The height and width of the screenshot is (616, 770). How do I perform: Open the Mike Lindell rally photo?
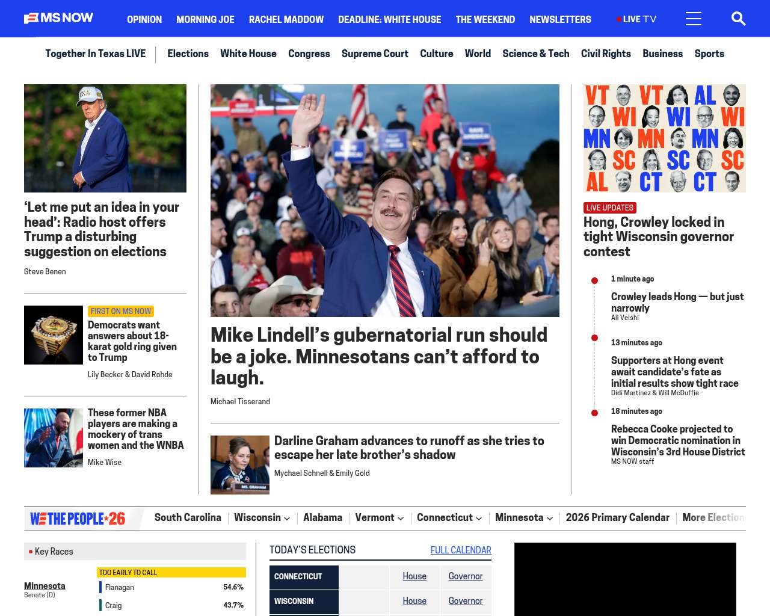385,200
